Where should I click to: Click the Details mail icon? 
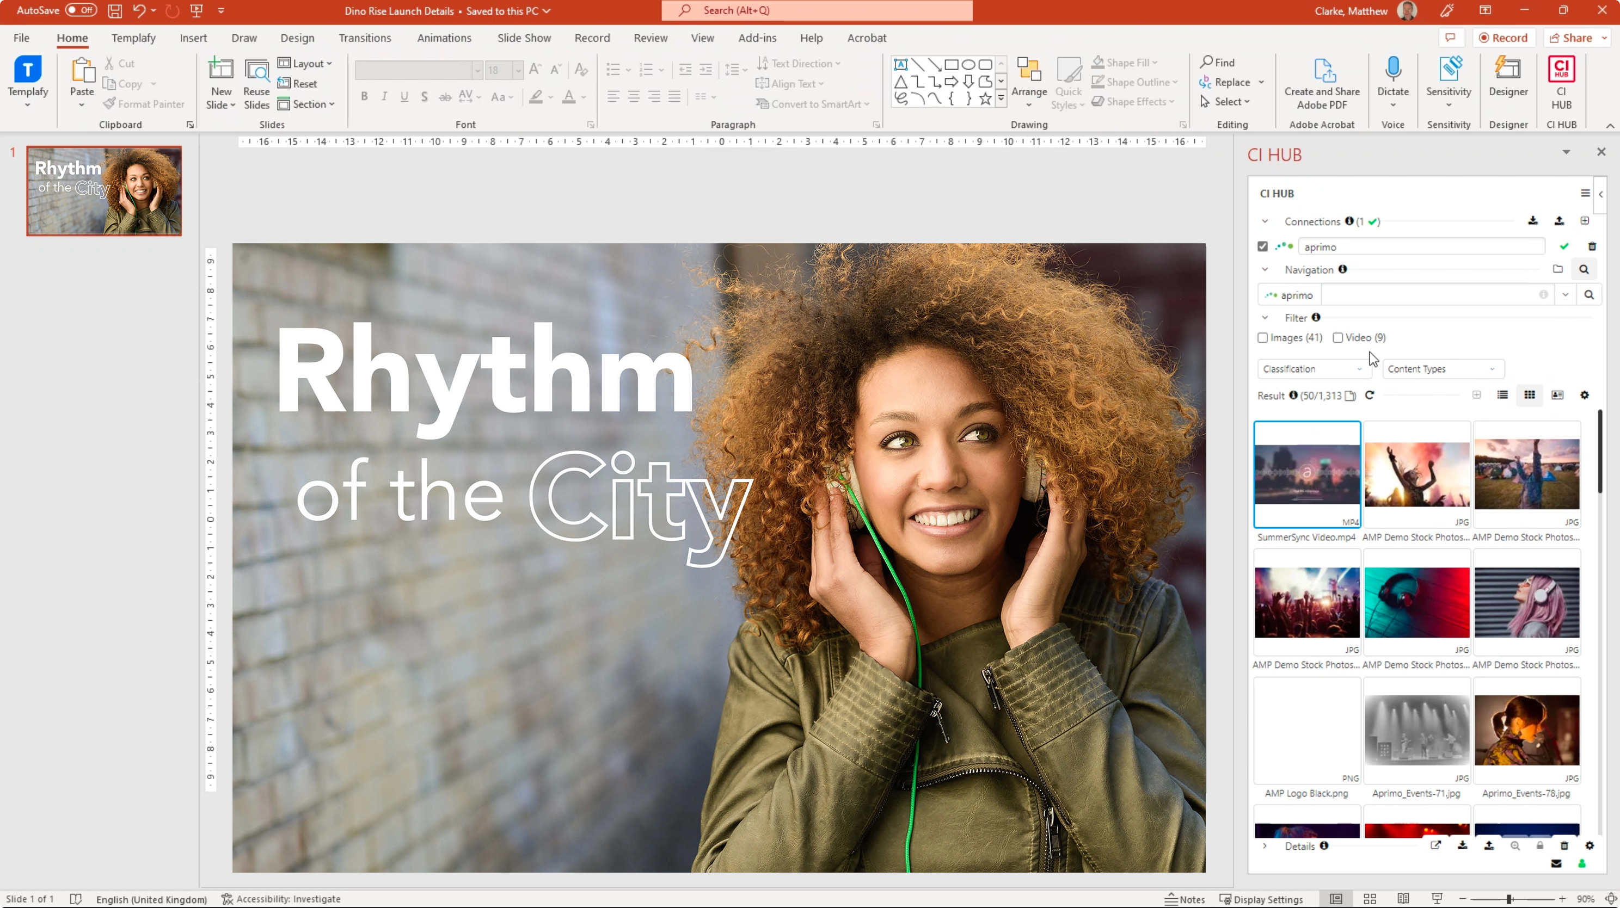1556,863
